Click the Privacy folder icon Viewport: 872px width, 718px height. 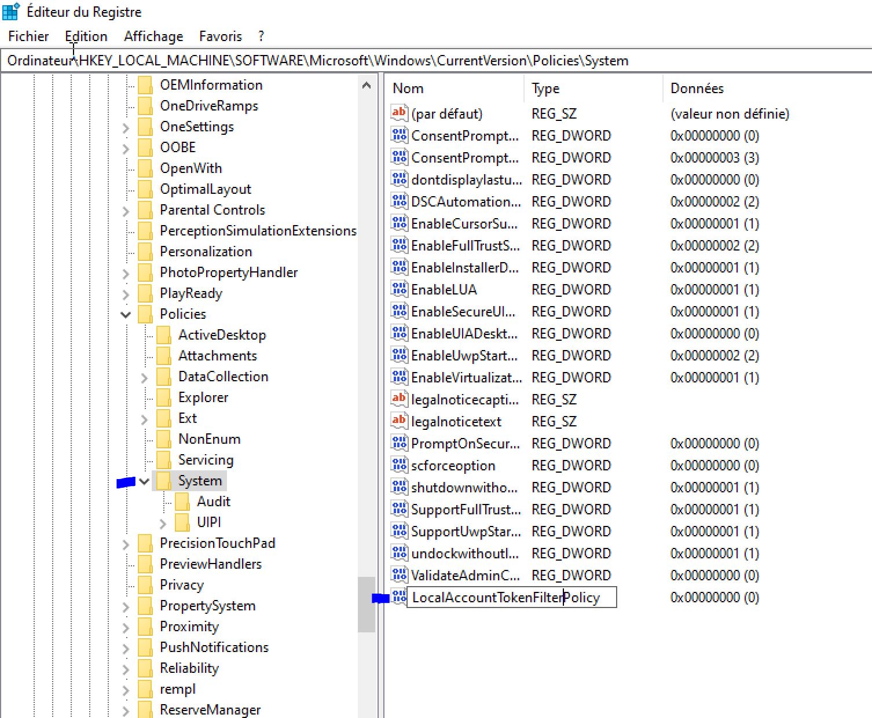[145, 585]
